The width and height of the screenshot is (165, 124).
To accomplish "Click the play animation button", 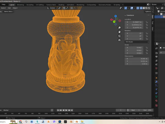I will tap(66, 110).
